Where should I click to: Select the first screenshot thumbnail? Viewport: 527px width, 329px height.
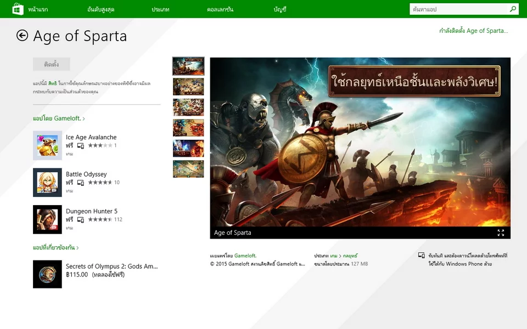coord(188,66)
